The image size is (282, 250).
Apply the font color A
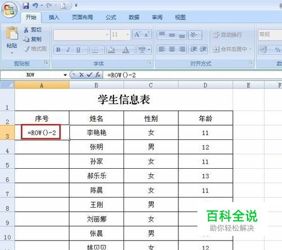pyautogui.click(x=126, y=50)
